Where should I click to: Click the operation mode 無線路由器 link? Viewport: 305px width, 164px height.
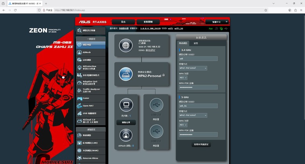pyautogui.click(x=124, y=29)
